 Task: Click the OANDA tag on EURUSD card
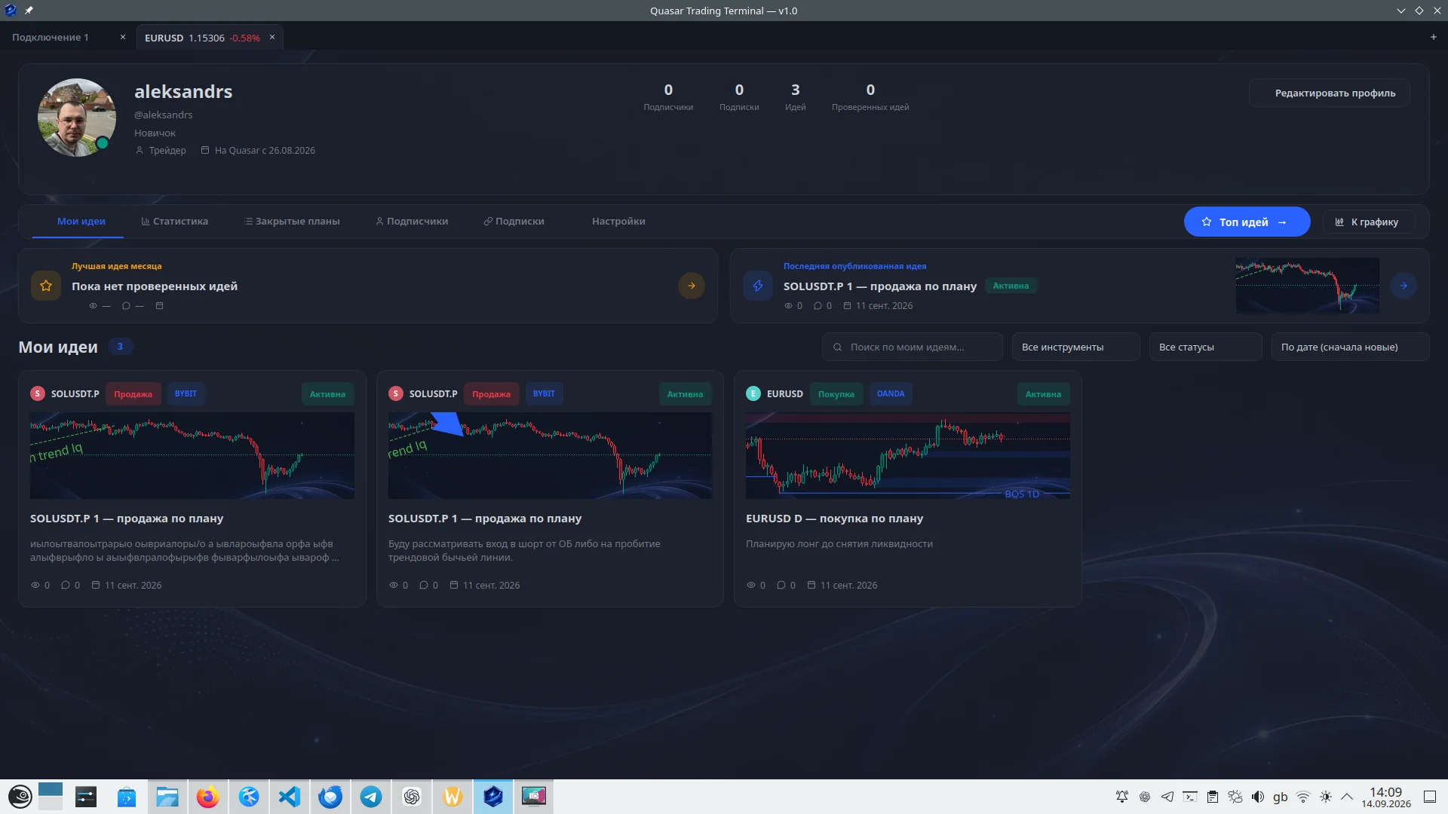point(891,394)
